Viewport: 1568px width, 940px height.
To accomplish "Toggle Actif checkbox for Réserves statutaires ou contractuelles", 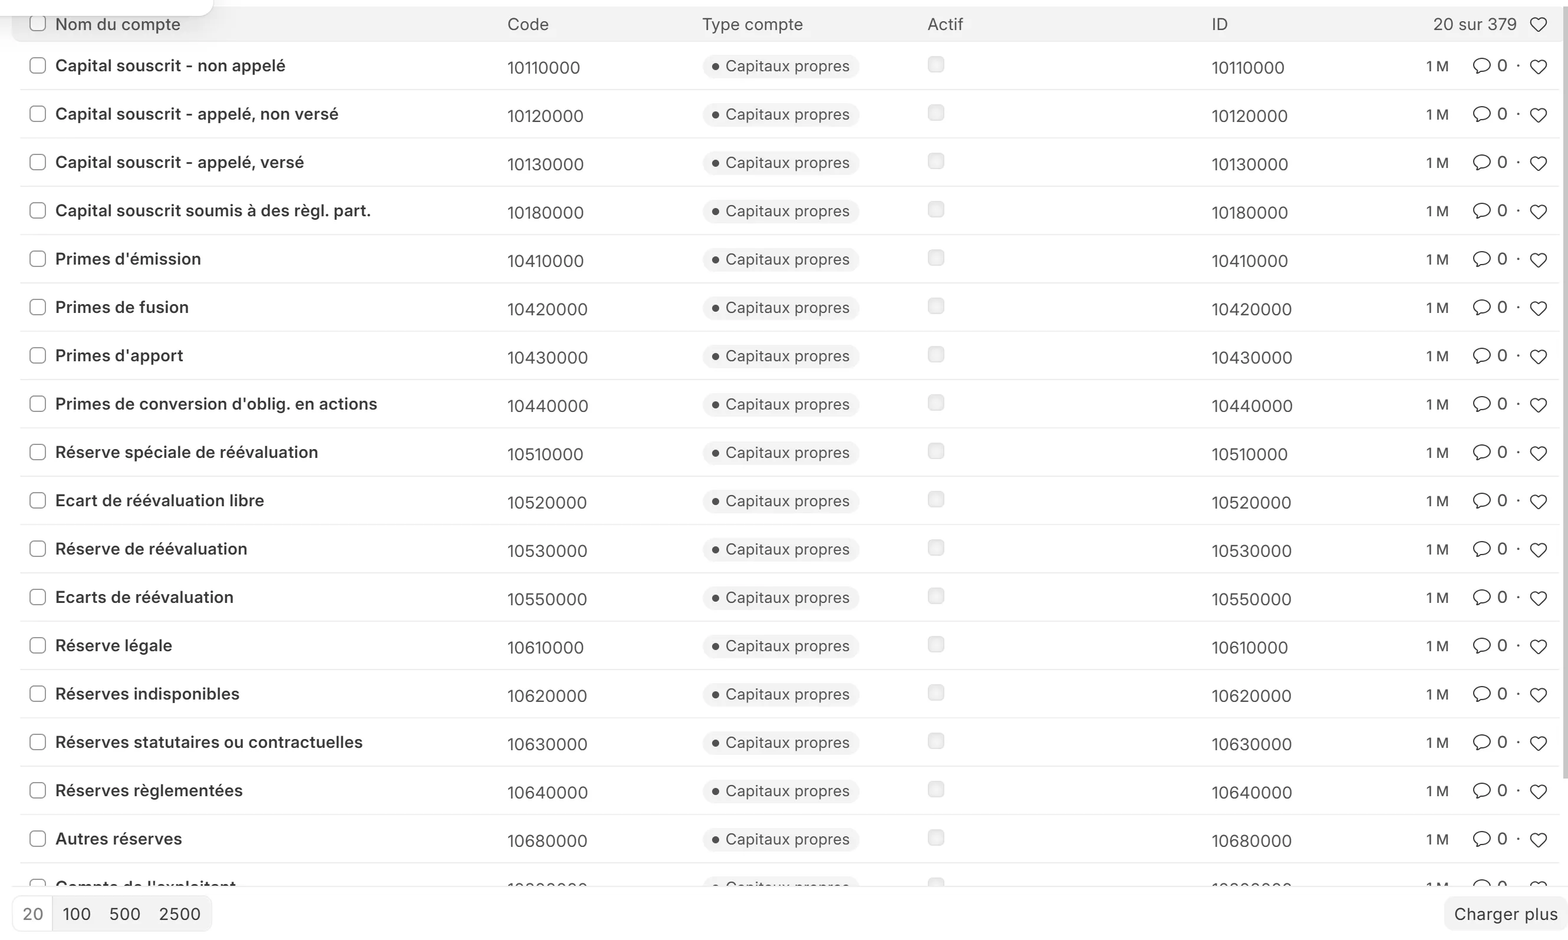I will [x=935, y=740].
